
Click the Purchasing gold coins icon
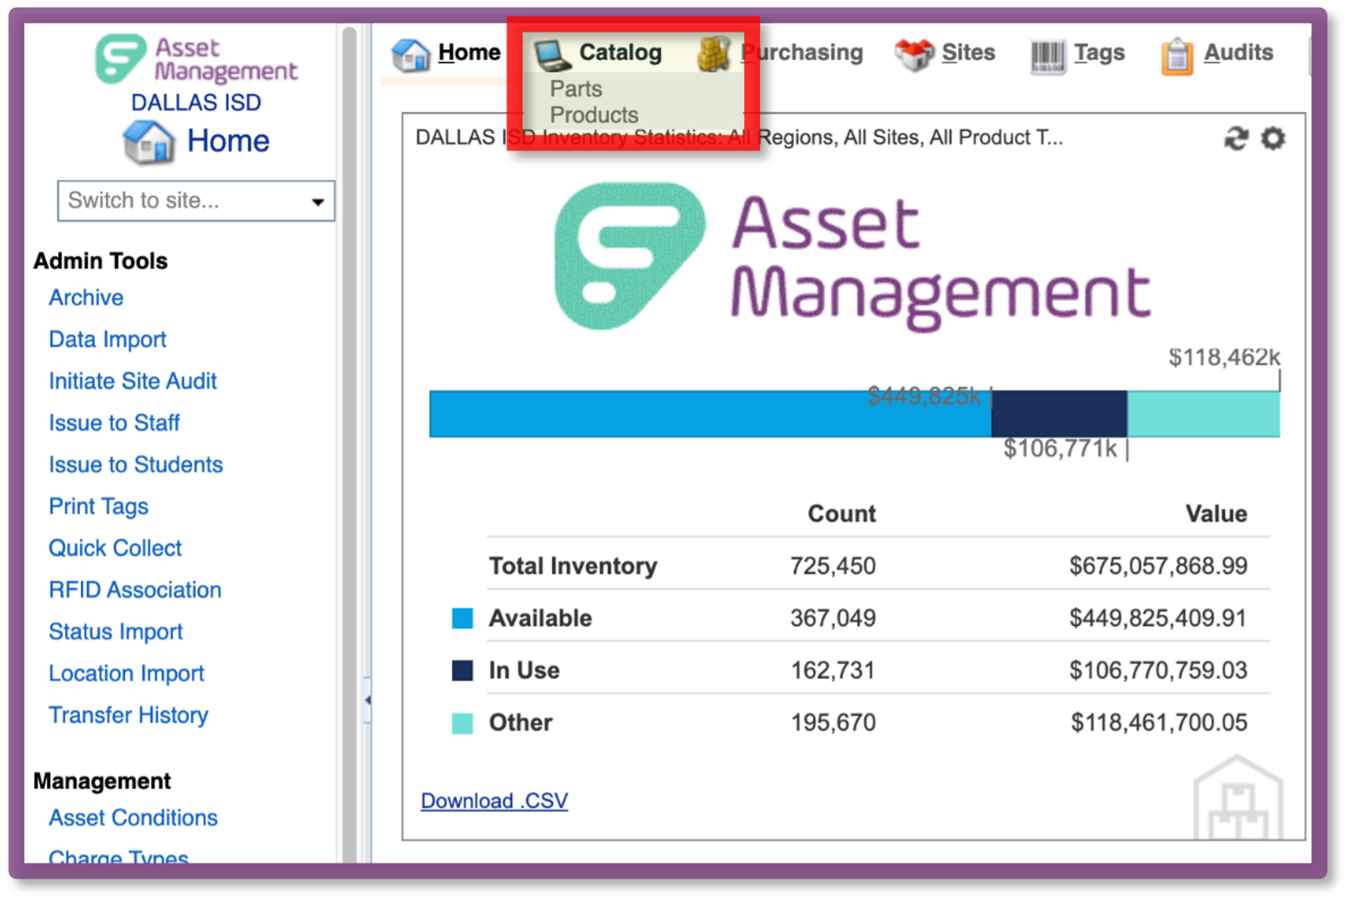[x=713, y=54]
